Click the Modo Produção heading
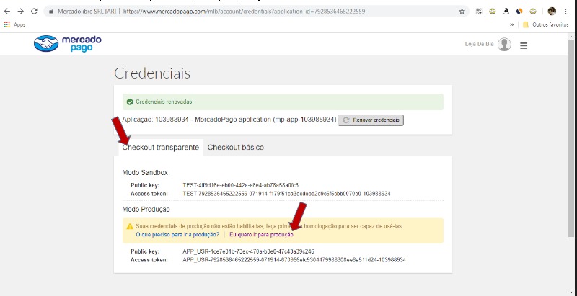Viewport: 577px width, 296px height. pyautogui.click(x=146, y=210)
